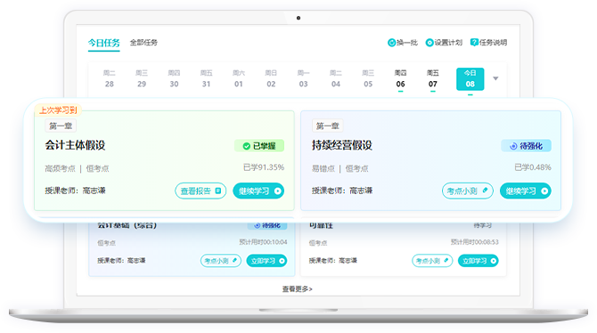Open the 会计主体假设 card title
Screen dimensions: 597x333
[75, 145]
